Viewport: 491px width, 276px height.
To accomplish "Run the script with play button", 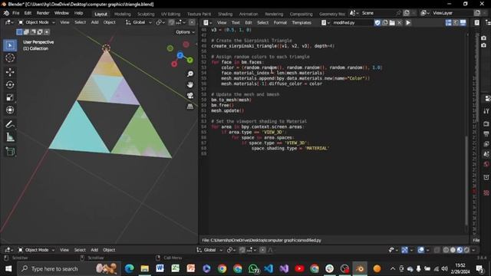I will pyautogui.click(x=408, y=22).
